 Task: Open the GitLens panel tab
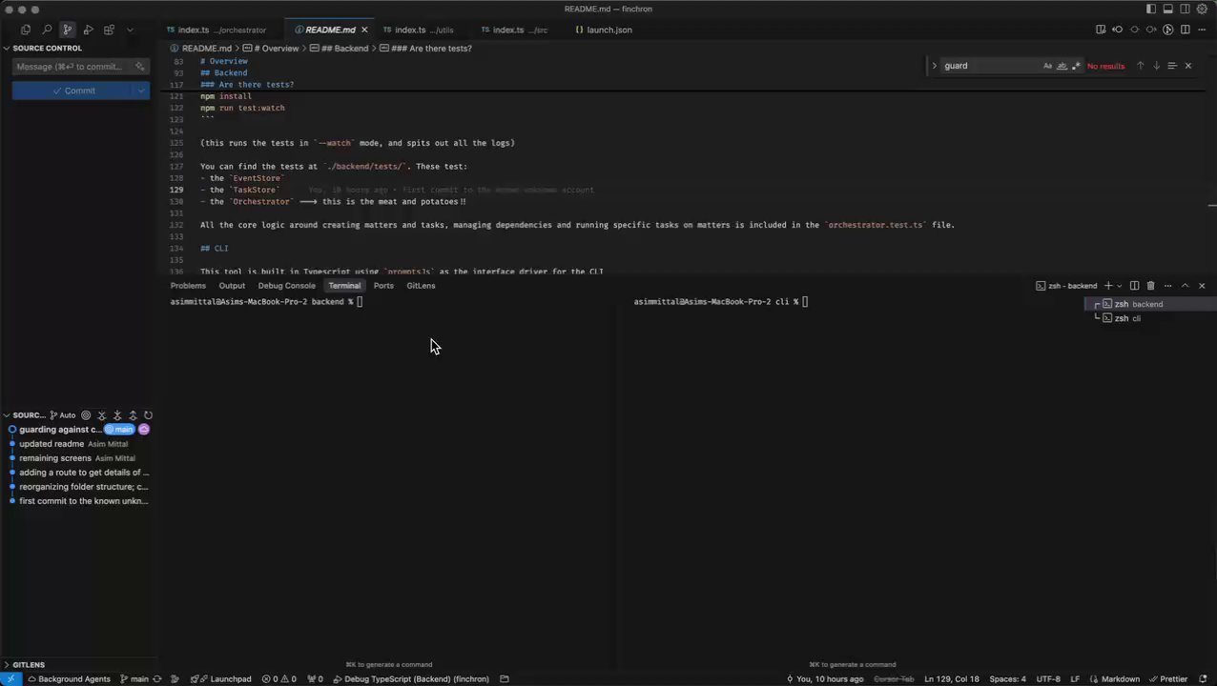coord(421,286)
